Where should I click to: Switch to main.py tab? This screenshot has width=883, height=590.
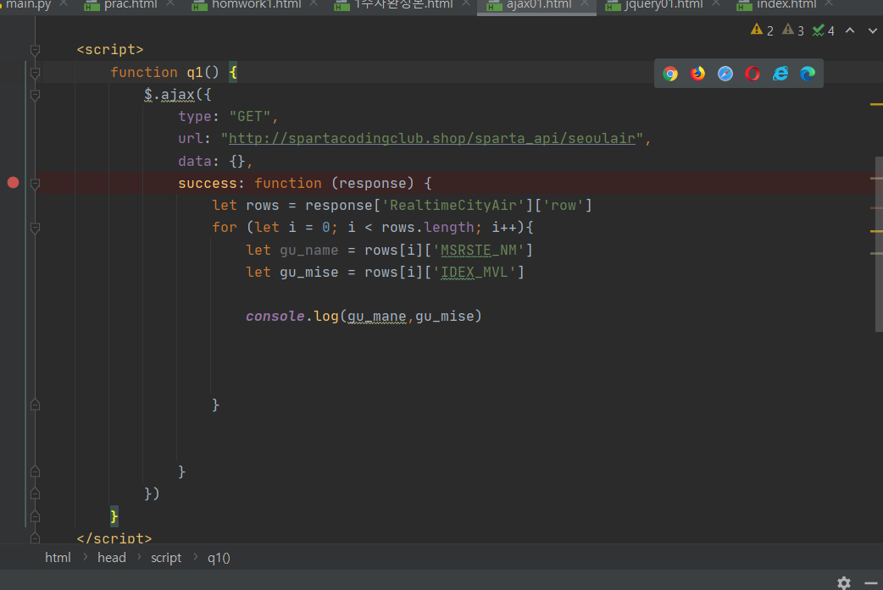tap(28, 4)
